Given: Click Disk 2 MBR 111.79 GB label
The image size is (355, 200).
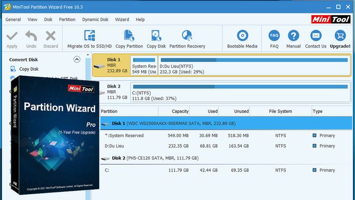Looking at the screenshot, I should (x=117, y=92).
